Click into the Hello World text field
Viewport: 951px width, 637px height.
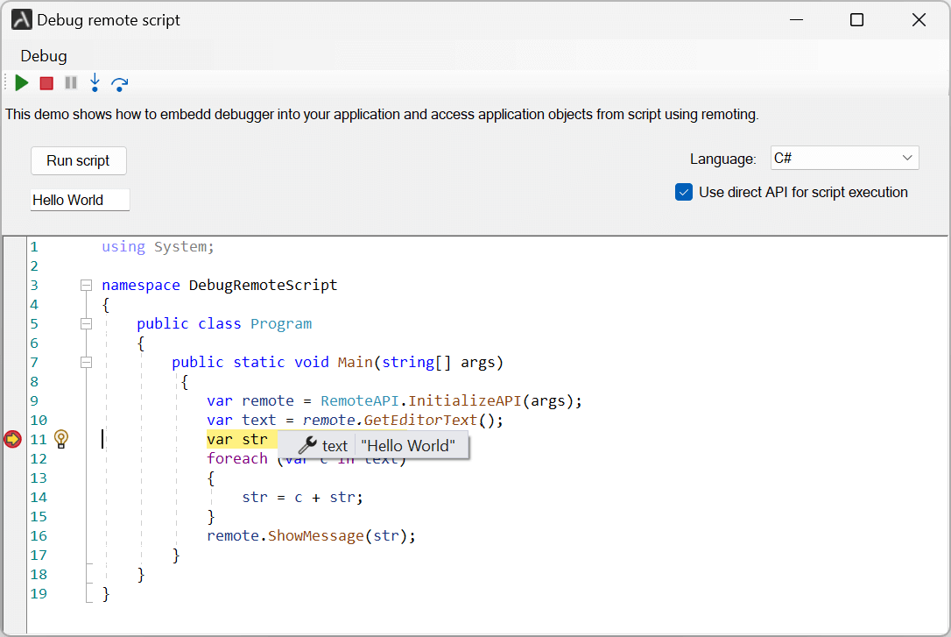point(80,200)
